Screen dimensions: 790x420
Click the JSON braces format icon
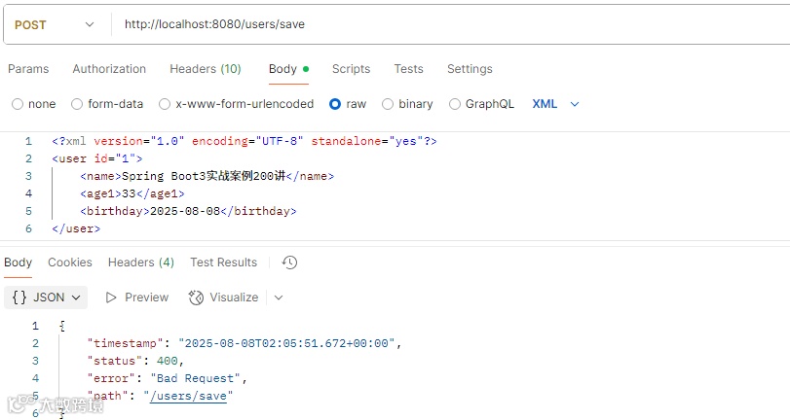(19, 297)
